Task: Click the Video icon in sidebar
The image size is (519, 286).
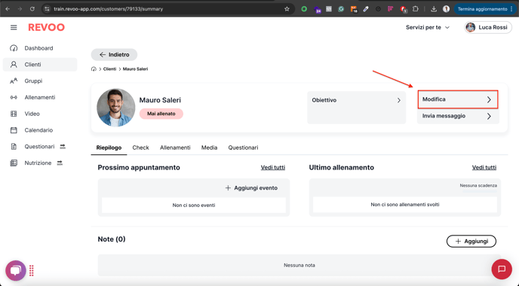Action: coord(14,114)
